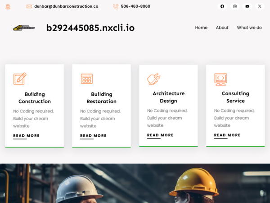Click Read More under Building Construction
Viewport: 270px width, 203px height.
point(27,136)
